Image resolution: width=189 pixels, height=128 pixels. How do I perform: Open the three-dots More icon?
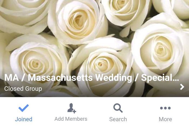pyautogui.click(x=165, y=108)
